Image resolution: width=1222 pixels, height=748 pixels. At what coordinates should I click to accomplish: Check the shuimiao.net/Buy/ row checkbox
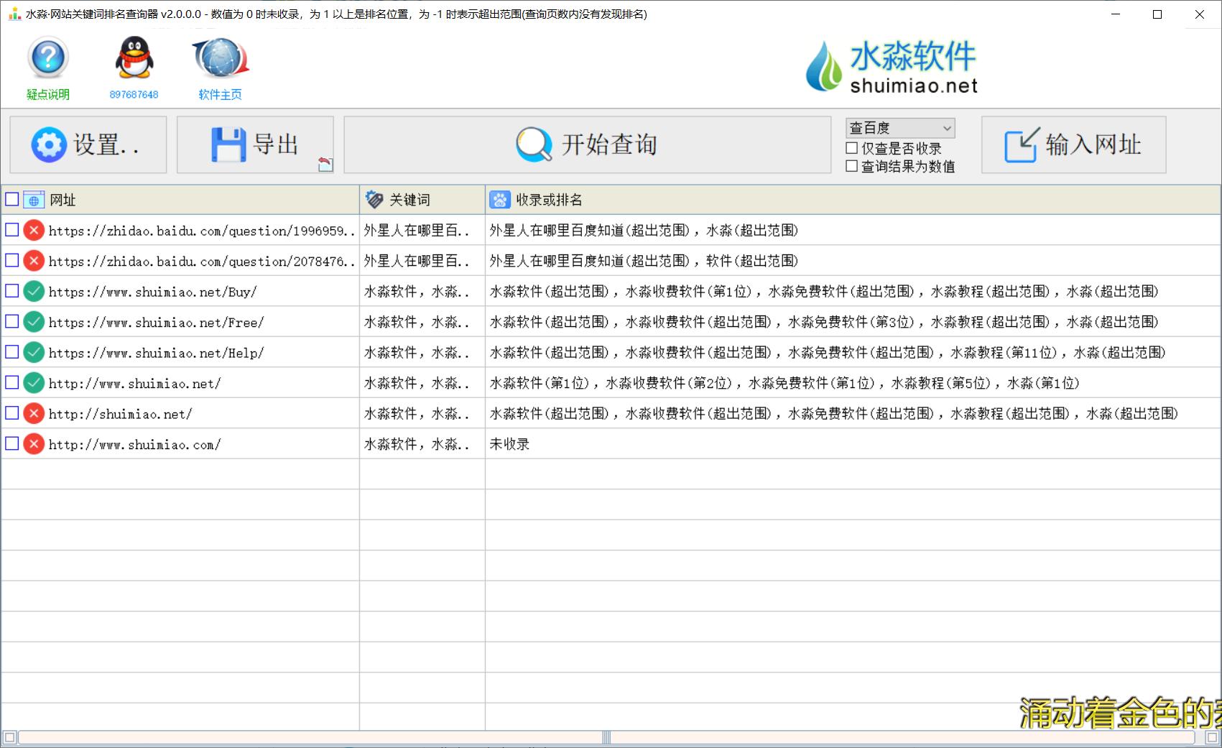(12, 291)
